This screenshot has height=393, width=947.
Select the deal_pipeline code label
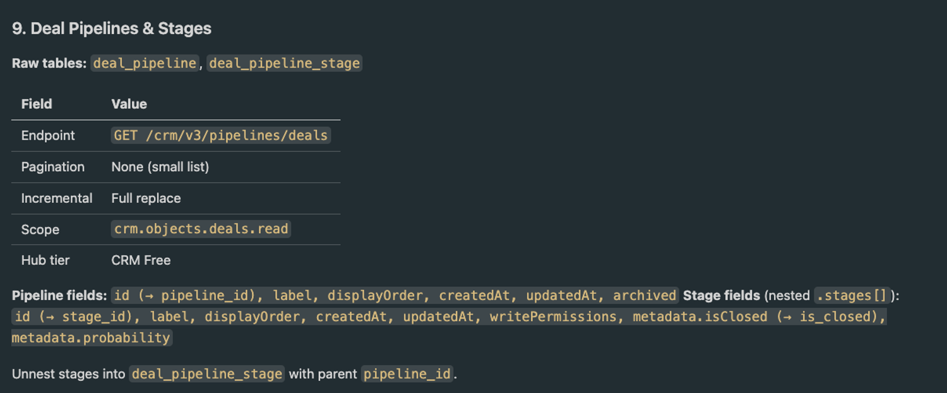click(145, 63)
